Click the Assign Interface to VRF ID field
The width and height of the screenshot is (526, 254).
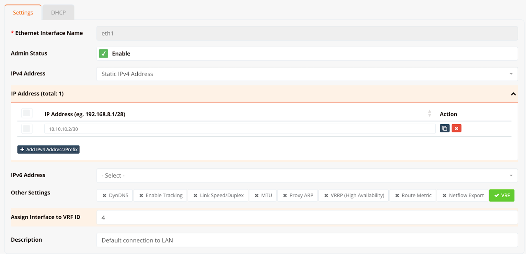click(307, 217)
